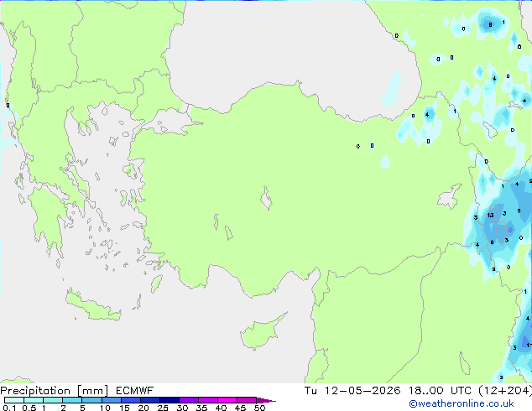Viewport: 532px width, 411px height.
Task: Pick the 40–45 mm magenta swatch
Action: [227, 400]
